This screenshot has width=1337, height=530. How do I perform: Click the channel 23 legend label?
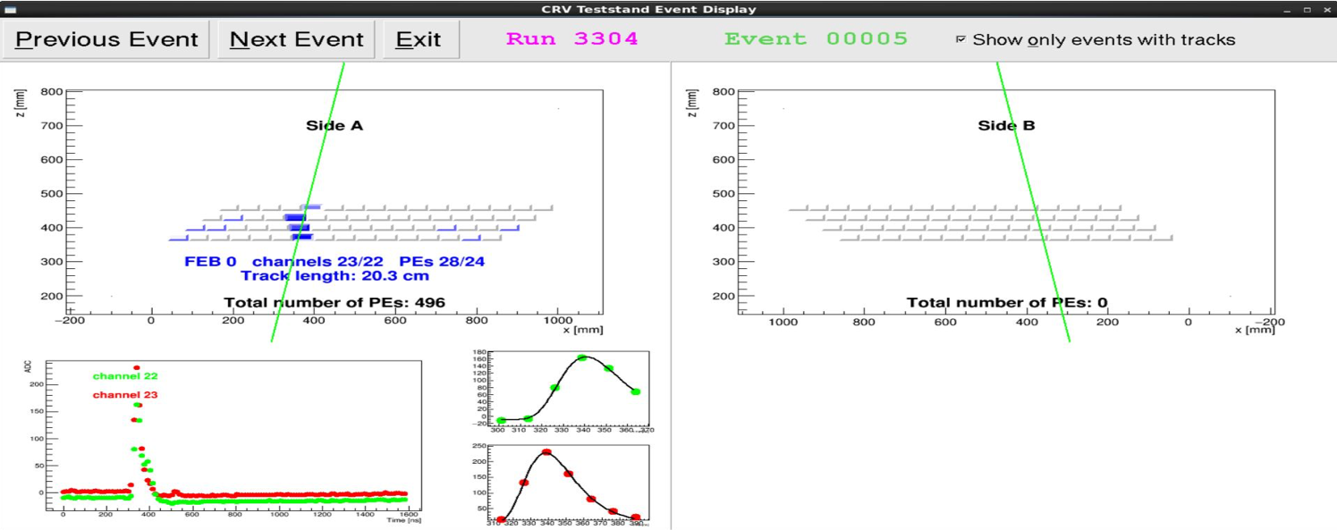[x=125, y=395]
